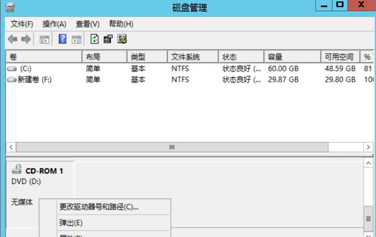
Task: Choose 更改驱动器号和路径(C)... from context menu
Action: coord(99,207)
